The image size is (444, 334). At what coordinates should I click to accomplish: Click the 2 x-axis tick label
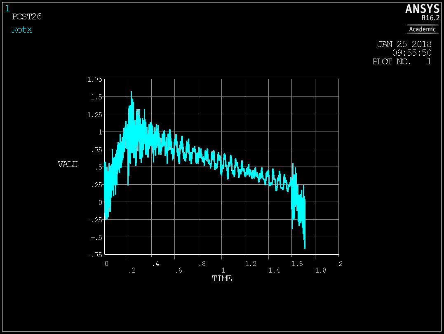[x=341, y=263]
